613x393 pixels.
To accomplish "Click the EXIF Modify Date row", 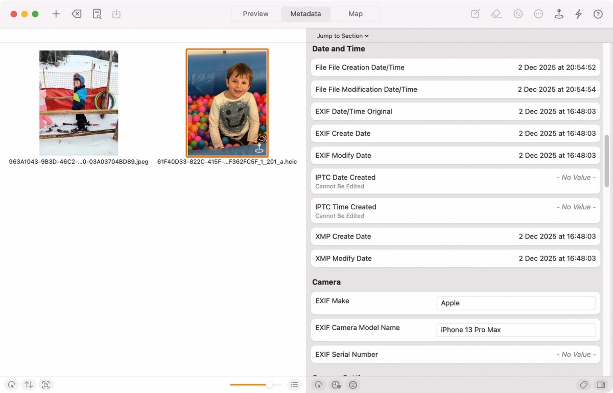I will (456, 155).
